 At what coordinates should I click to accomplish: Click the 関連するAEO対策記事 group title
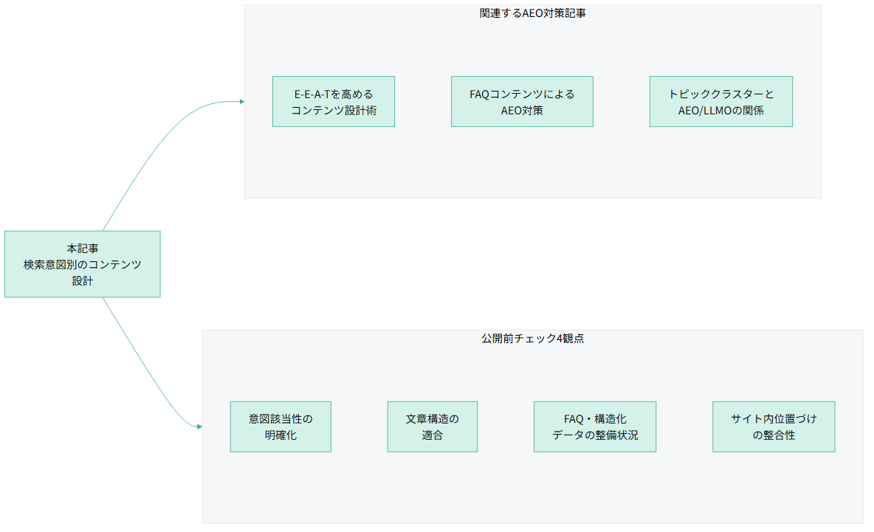click(x=532, y=13)
